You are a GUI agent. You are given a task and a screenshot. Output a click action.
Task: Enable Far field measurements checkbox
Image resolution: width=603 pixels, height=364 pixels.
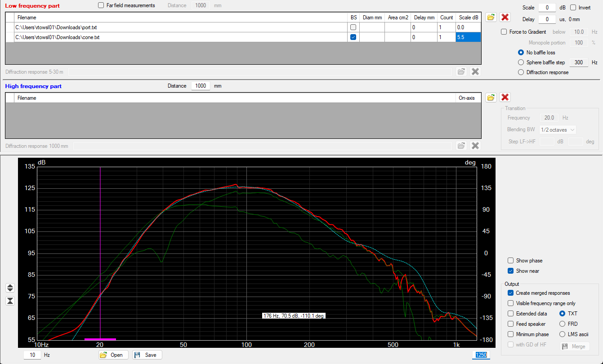tap(101, 5)
